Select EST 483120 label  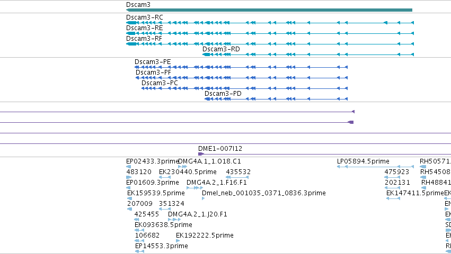pyautogui.click(x=139, y=172)
